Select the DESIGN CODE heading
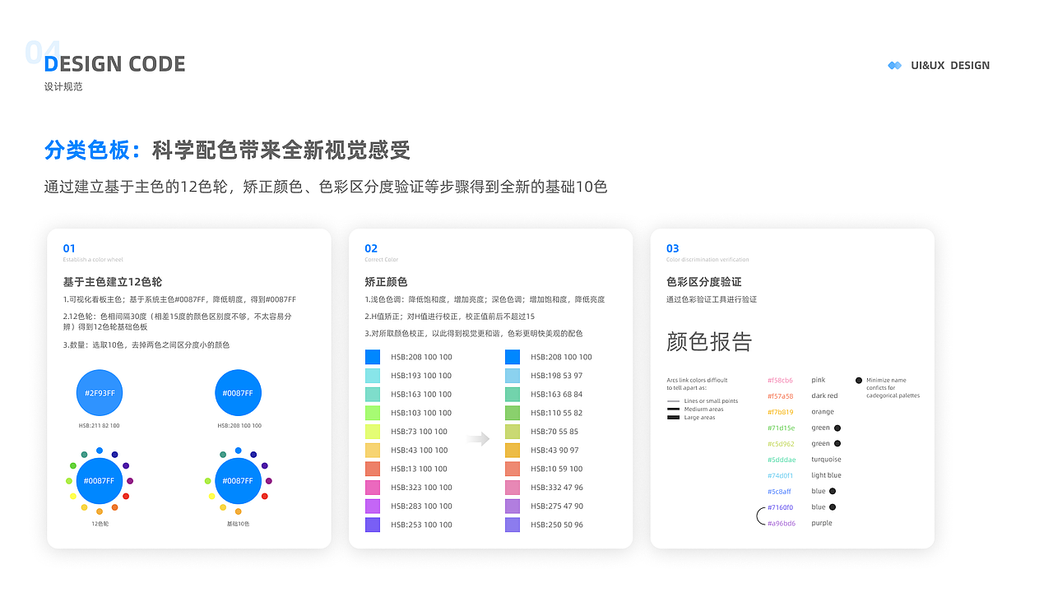 coord(115,63)
